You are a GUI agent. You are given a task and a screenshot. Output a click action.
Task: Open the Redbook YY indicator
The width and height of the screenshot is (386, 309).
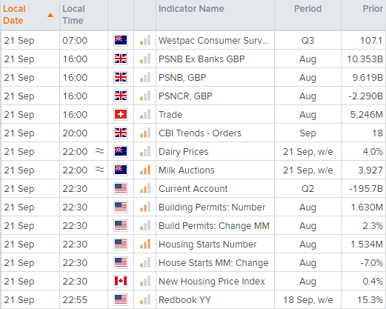point(184,299)
